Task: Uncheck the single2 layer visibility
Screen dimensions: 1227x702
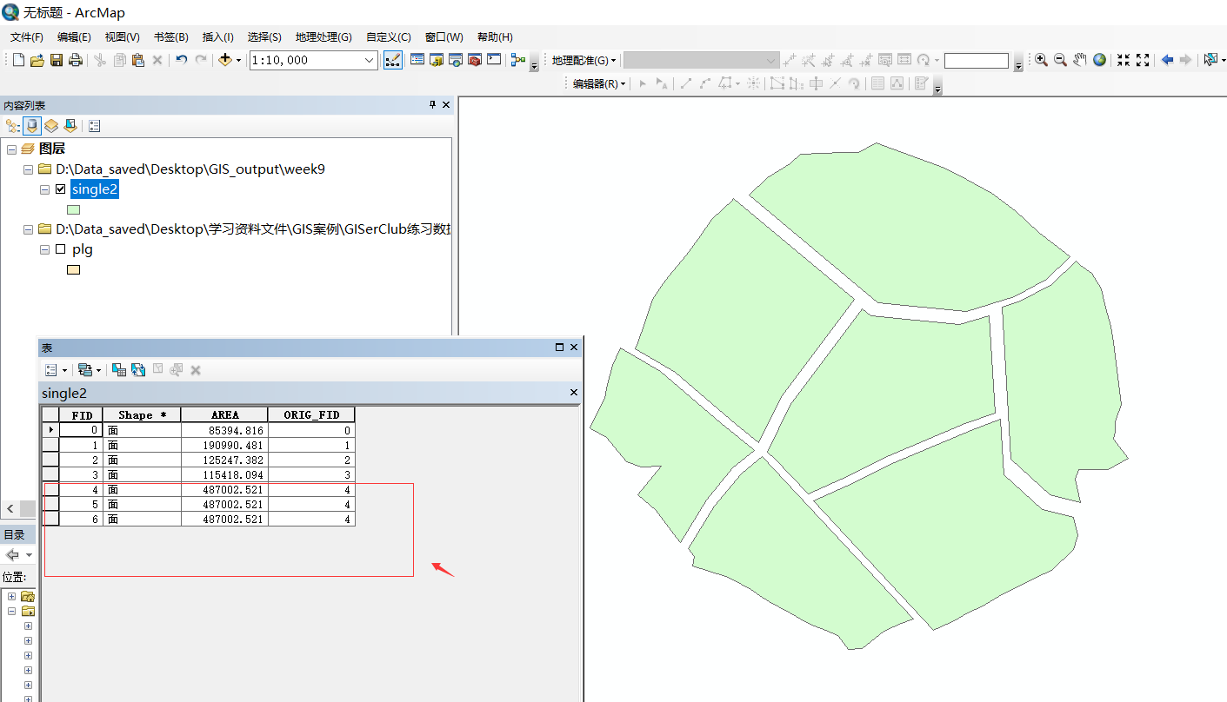Action: pos(61,189)
